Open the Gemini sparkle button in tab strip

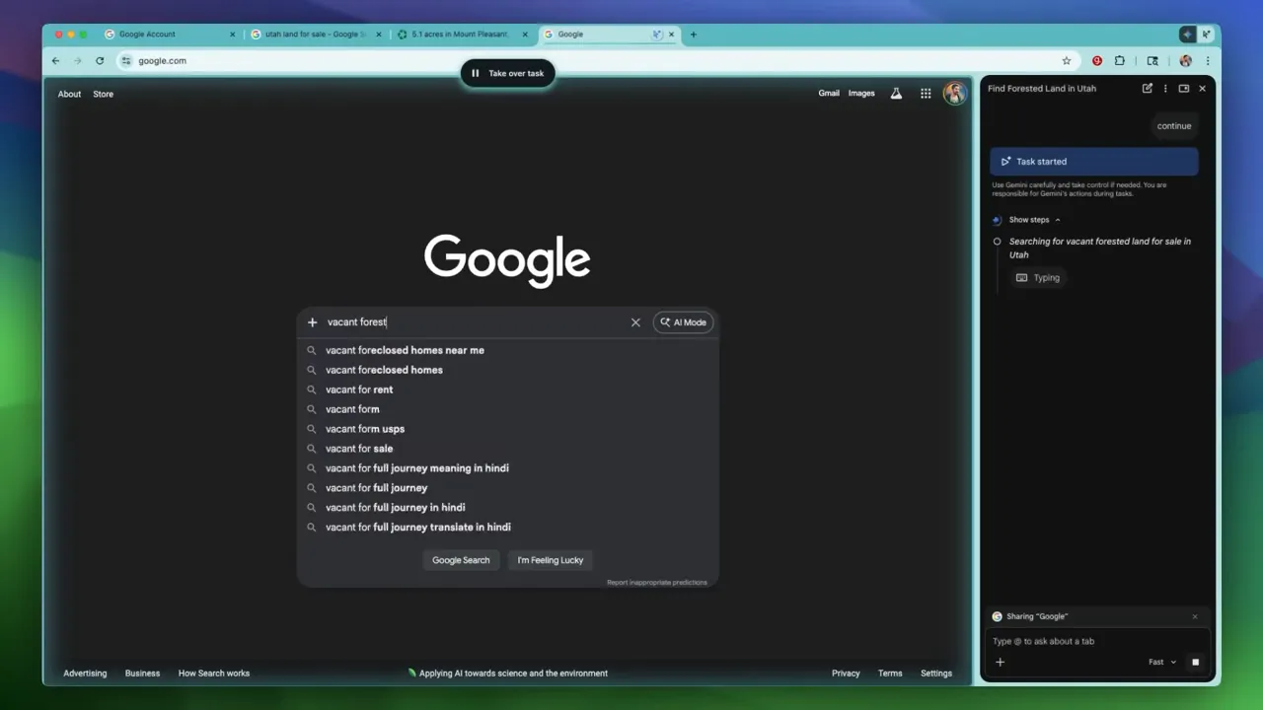click(1188, 35)
